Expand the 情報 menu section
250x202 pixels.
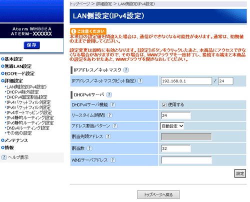point(7,147)
